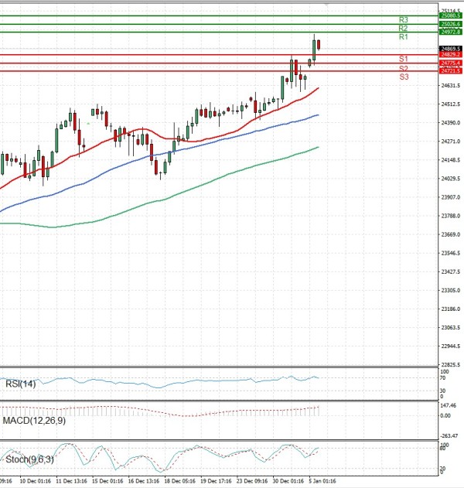Select the R2 resistance level label

404,29
